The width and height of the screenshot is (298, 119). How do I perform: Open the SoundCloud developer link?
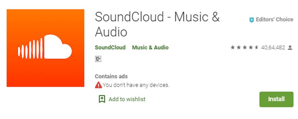[110, 47]
